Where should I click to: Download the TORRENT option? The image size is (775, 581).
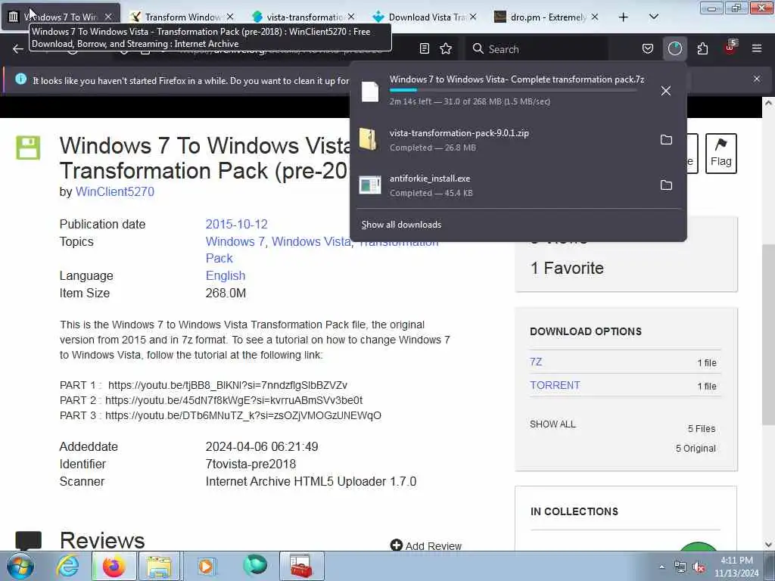[x=555, y=385]
